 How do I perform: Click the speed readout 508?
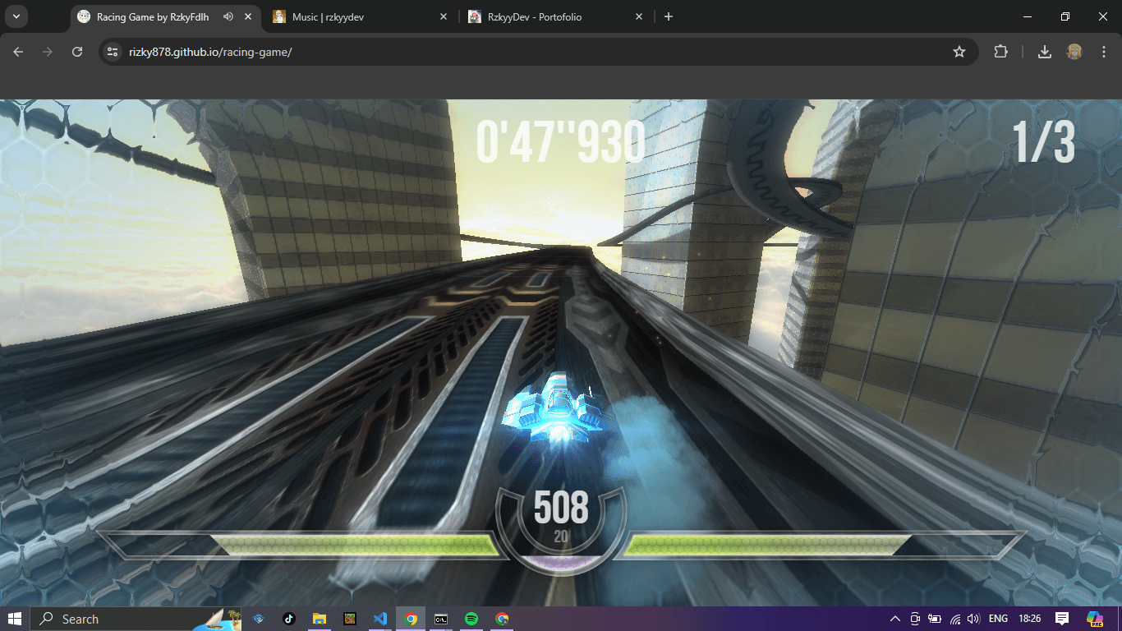point(561,508)
